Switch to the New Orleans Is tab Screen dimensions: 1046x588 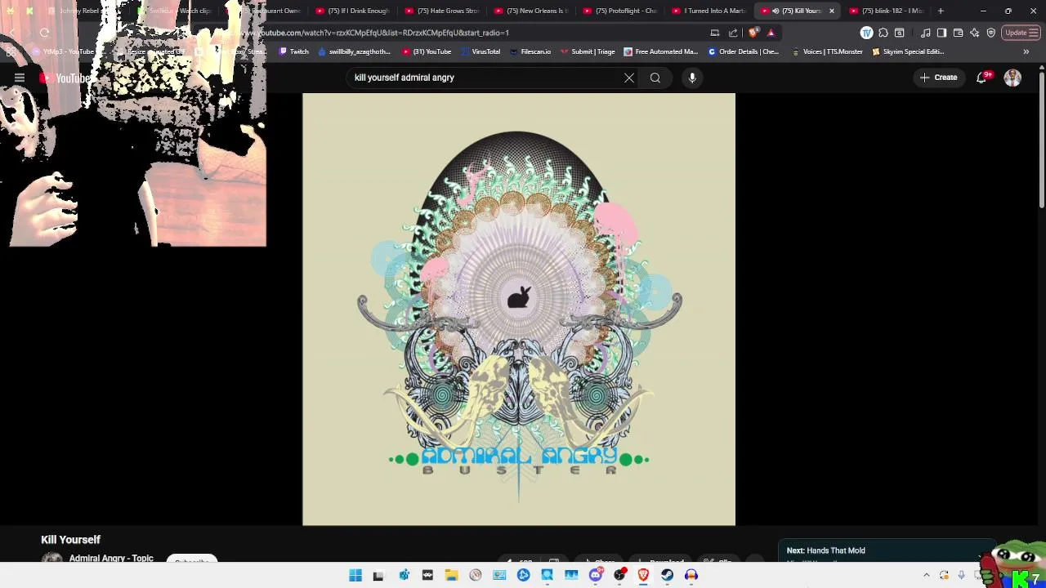click(532, 11)
